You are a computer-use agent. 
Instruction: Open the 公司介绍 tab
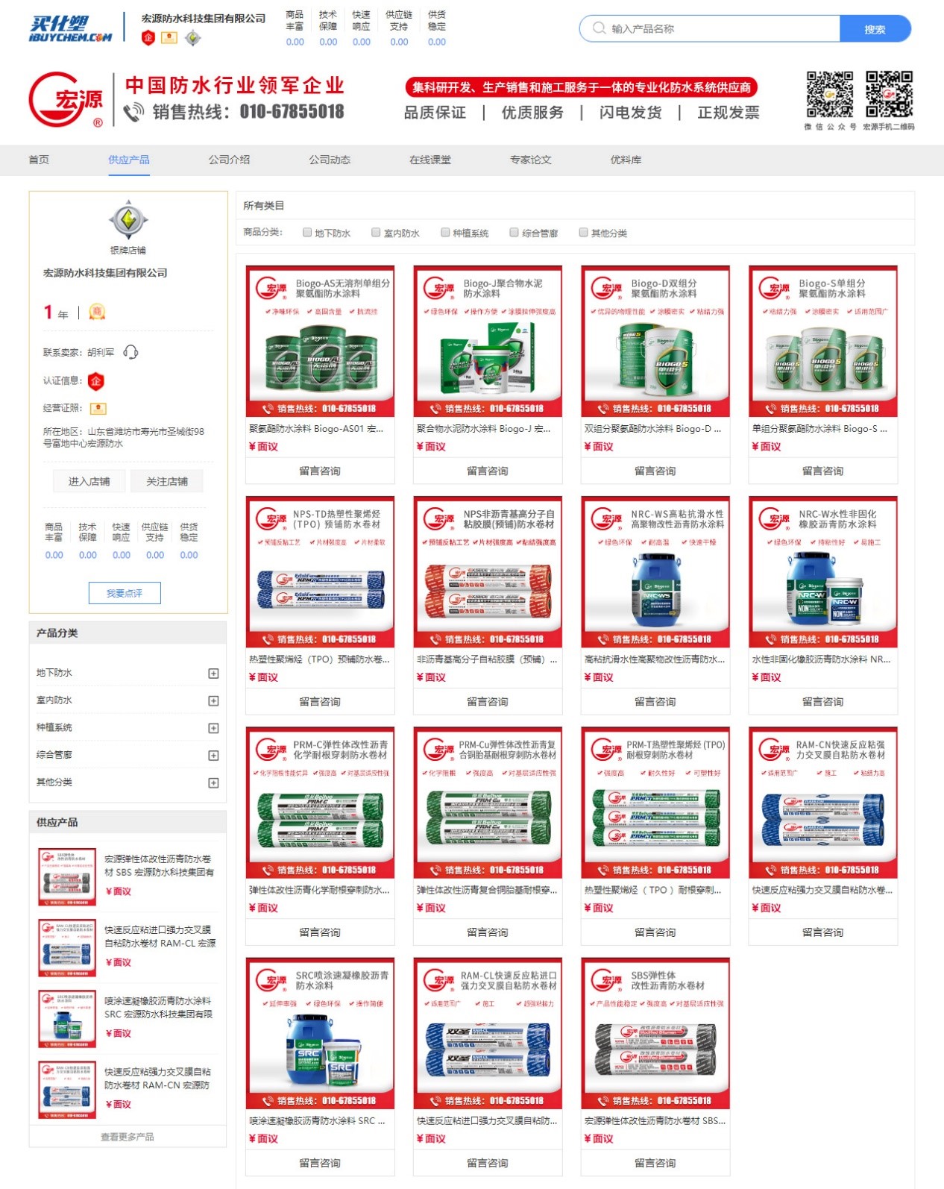[x=229, y=160]
